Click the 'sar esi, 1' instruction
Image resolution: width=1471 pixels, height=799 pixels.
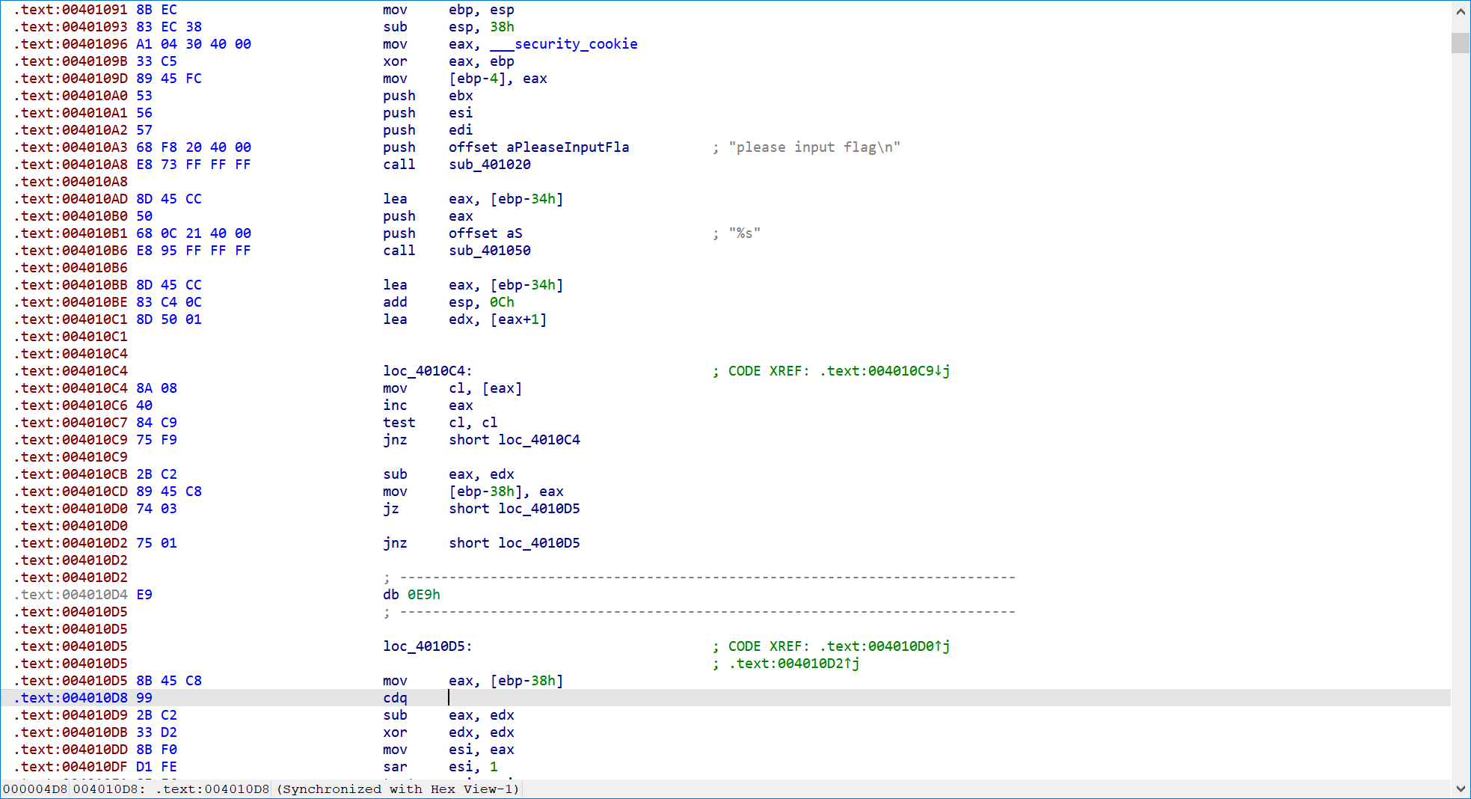coord(440,767)
